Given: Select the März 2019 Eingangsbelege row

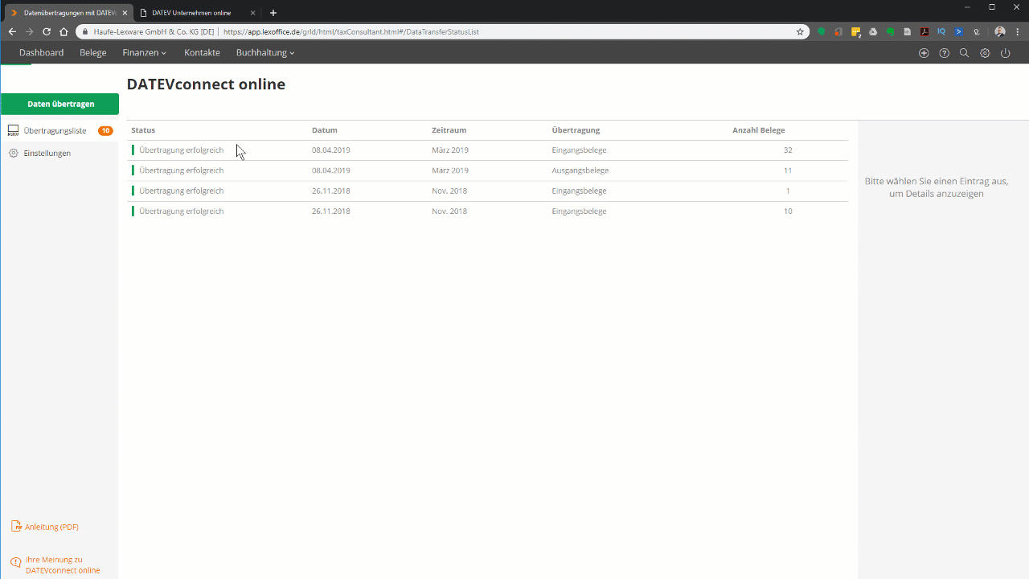Looking at the screenshot, I should (487, 150).
